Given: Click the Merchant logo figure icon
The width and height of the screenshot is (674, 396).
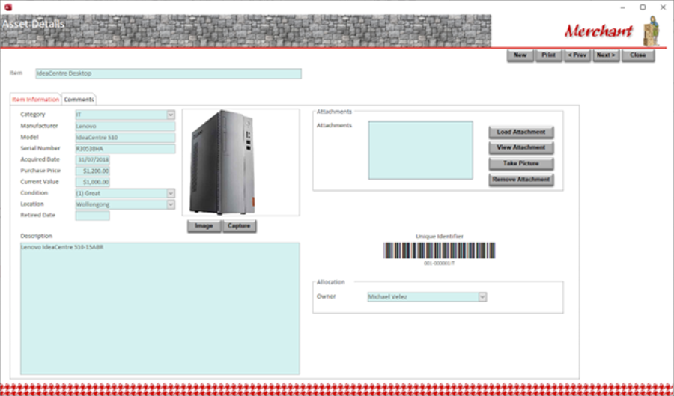Looking at the screenshot, I should pyautogui.click(x=652, y=31).
